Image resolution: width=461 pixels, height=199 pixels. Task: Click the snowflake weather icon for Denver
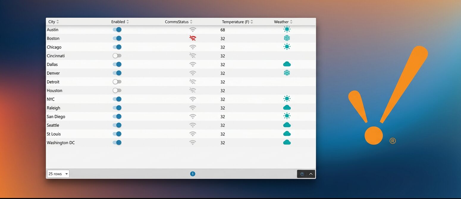coord(287,73)
